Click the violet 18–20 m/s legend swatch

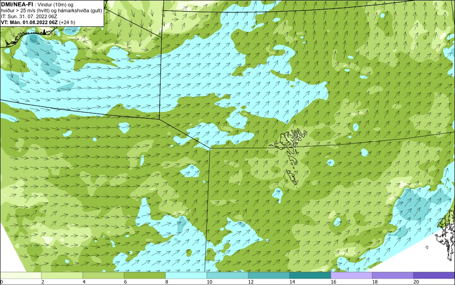(x=393, y=275)
